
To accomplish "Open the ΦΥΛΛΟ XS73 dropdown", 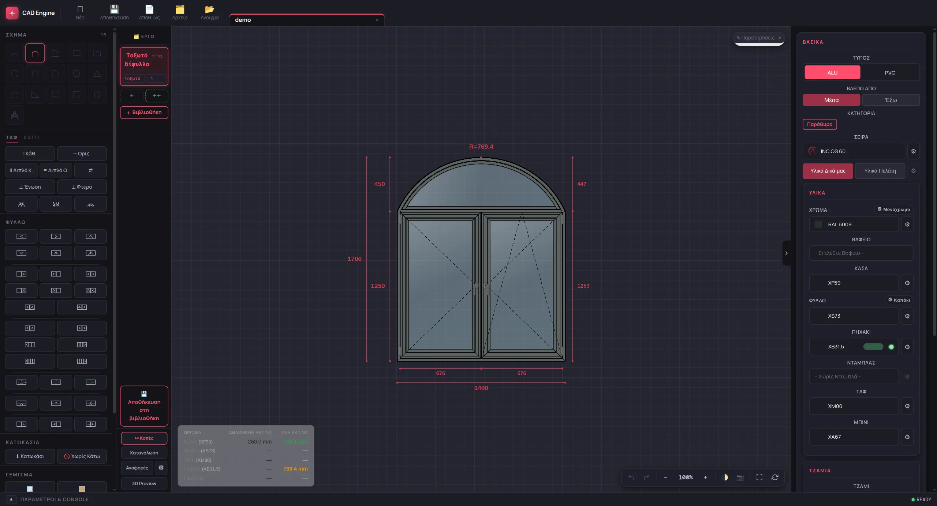I will pos(854,316).
